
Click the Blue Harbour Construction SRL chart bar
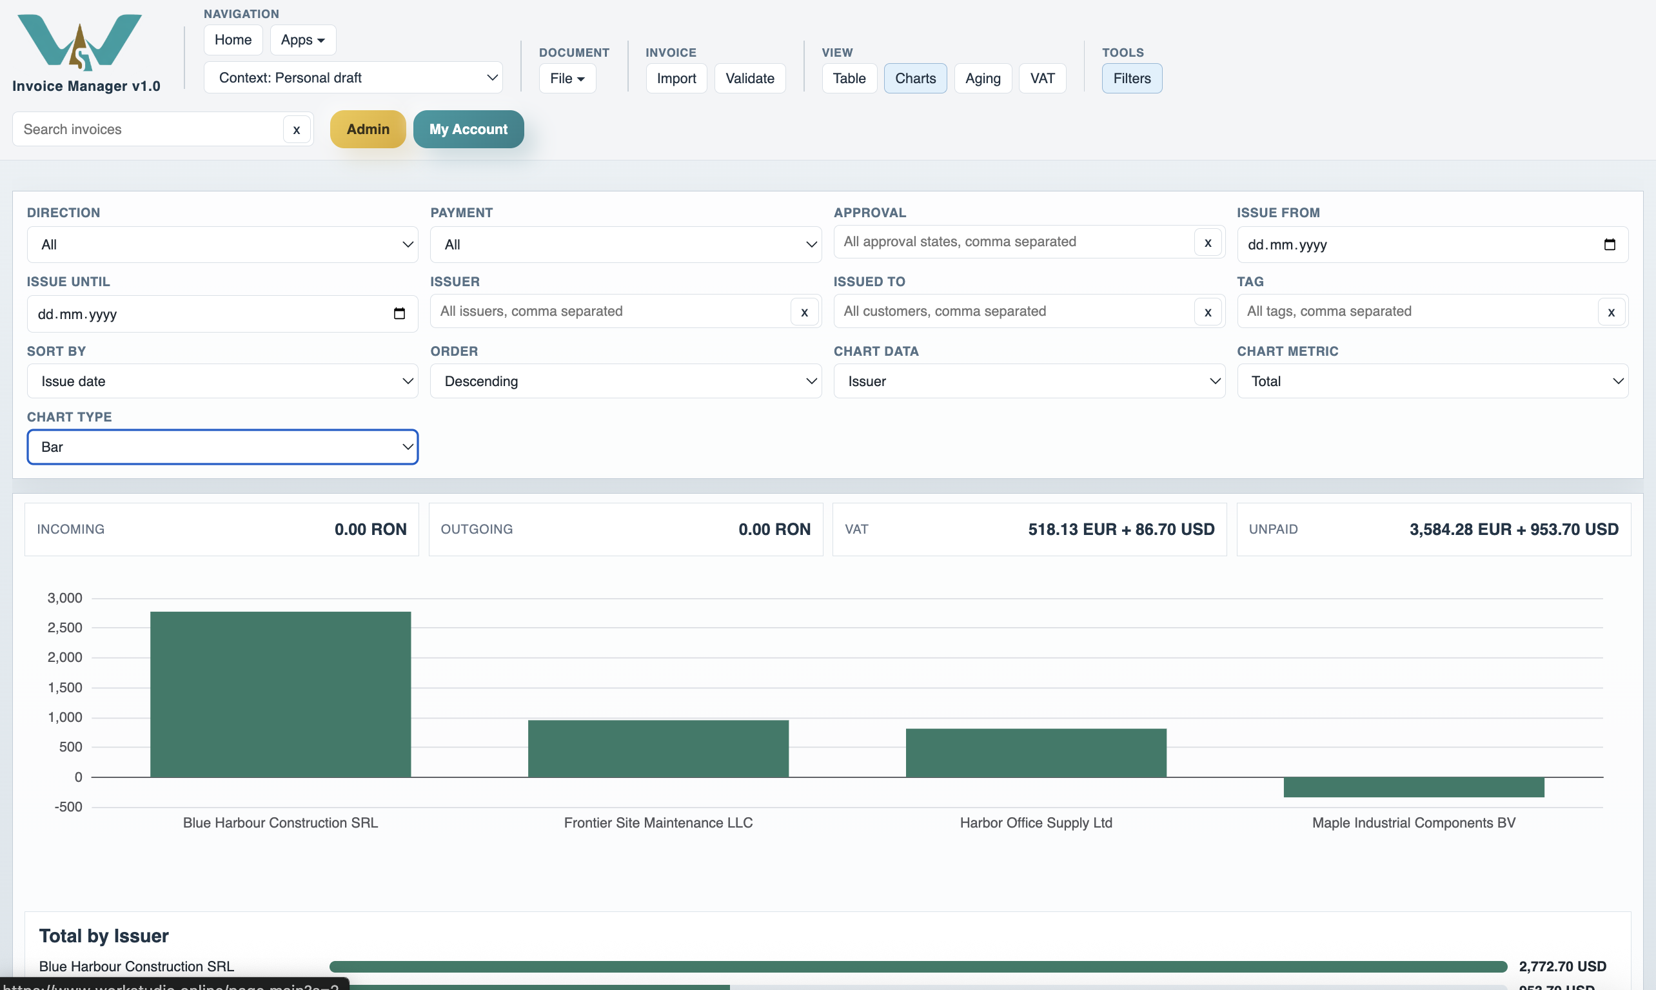pyautogui.click(x=281, y=694)
